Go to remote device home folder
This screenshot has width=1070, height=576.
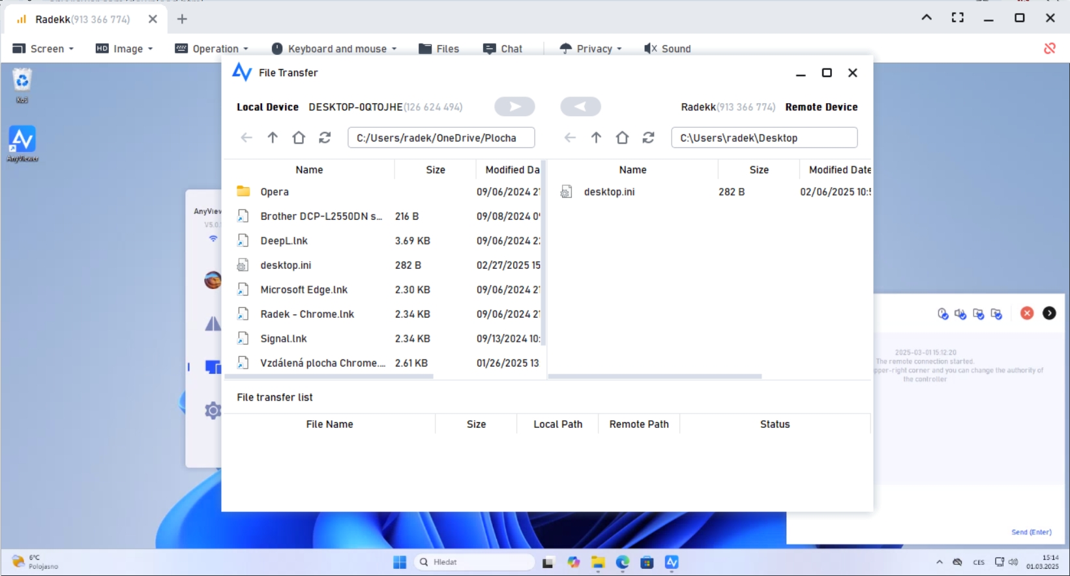point(622,138)
